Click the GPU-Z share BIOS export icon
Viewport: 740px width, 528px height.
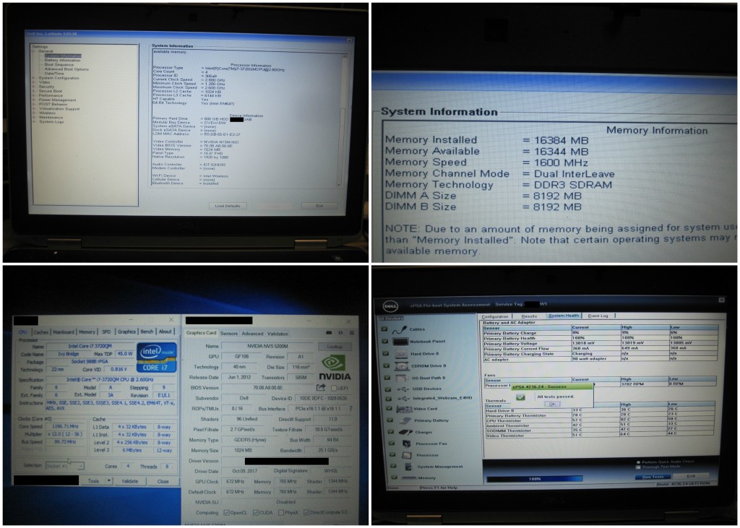click(321, 387)
